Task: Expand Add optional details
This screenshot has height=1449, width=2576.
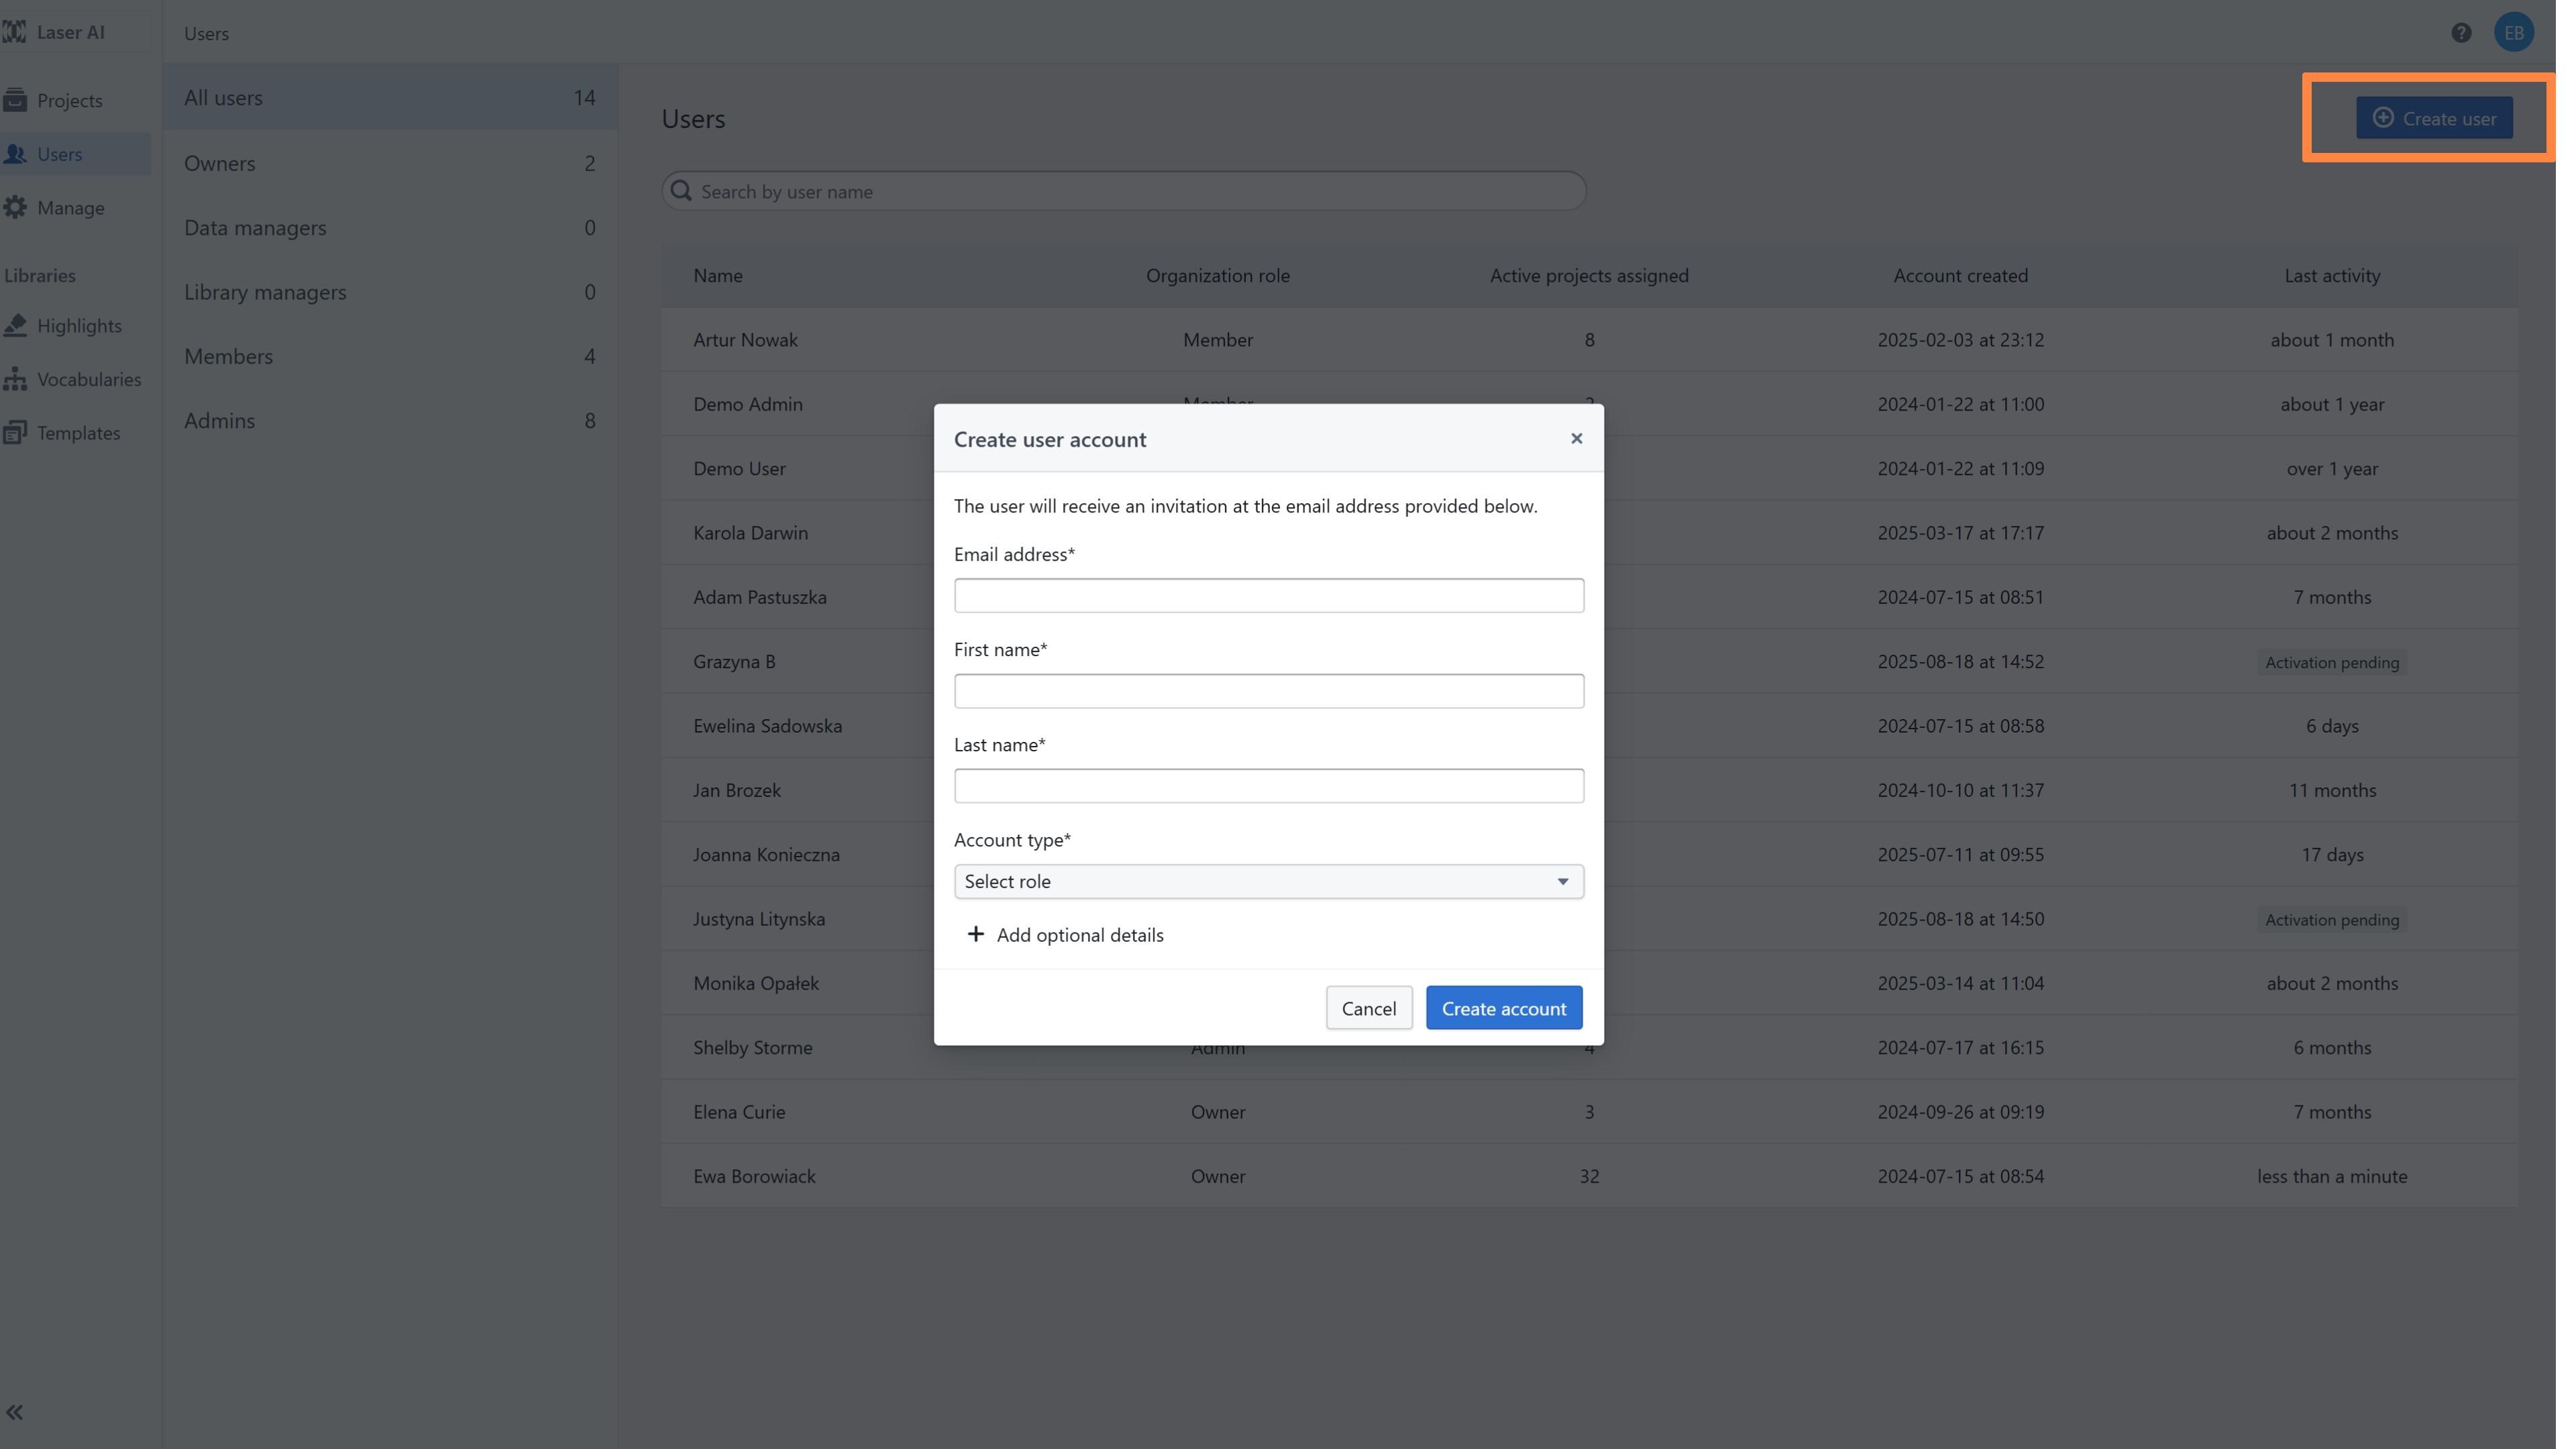Action: [x=1065, y=934]
